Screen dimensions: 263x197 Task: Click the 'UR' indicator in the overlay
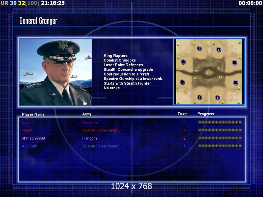point(5,3)
